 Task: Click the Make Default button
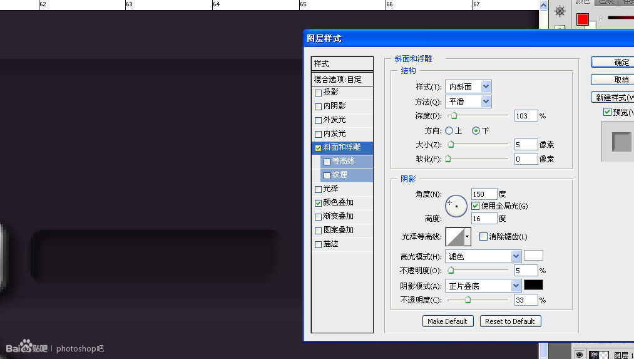[x=447, y=321]
